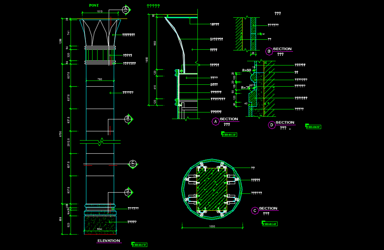This screenshot has height=250, width=384.
Task: Pick the magenta D bubble beside SECTION title
Action: (x=271, y=125)
